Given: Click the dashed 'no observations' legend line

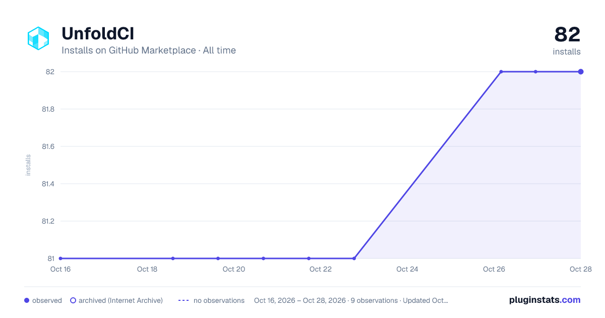Looking at the screenshot, I should tap(183, 300).
